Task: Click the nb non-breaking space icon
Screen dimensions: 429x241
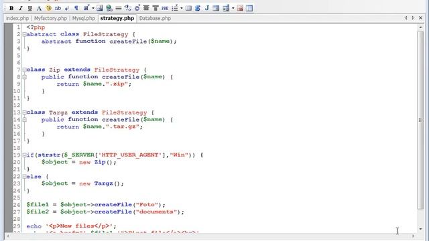Action: [x=58, y=8]
